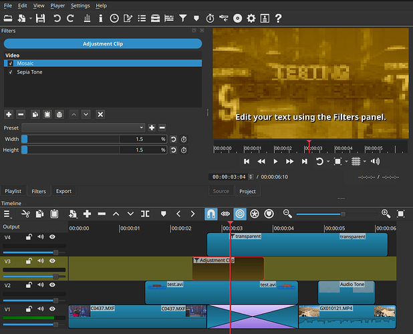Open the Notes panel icon
This screenshot has width=413, height=334.
pos(128,18)
